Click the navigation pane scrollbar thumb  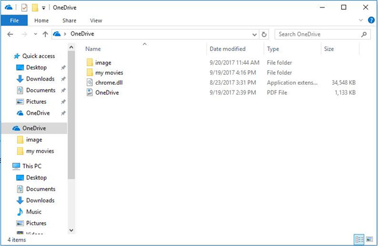(x=72, y=115)
